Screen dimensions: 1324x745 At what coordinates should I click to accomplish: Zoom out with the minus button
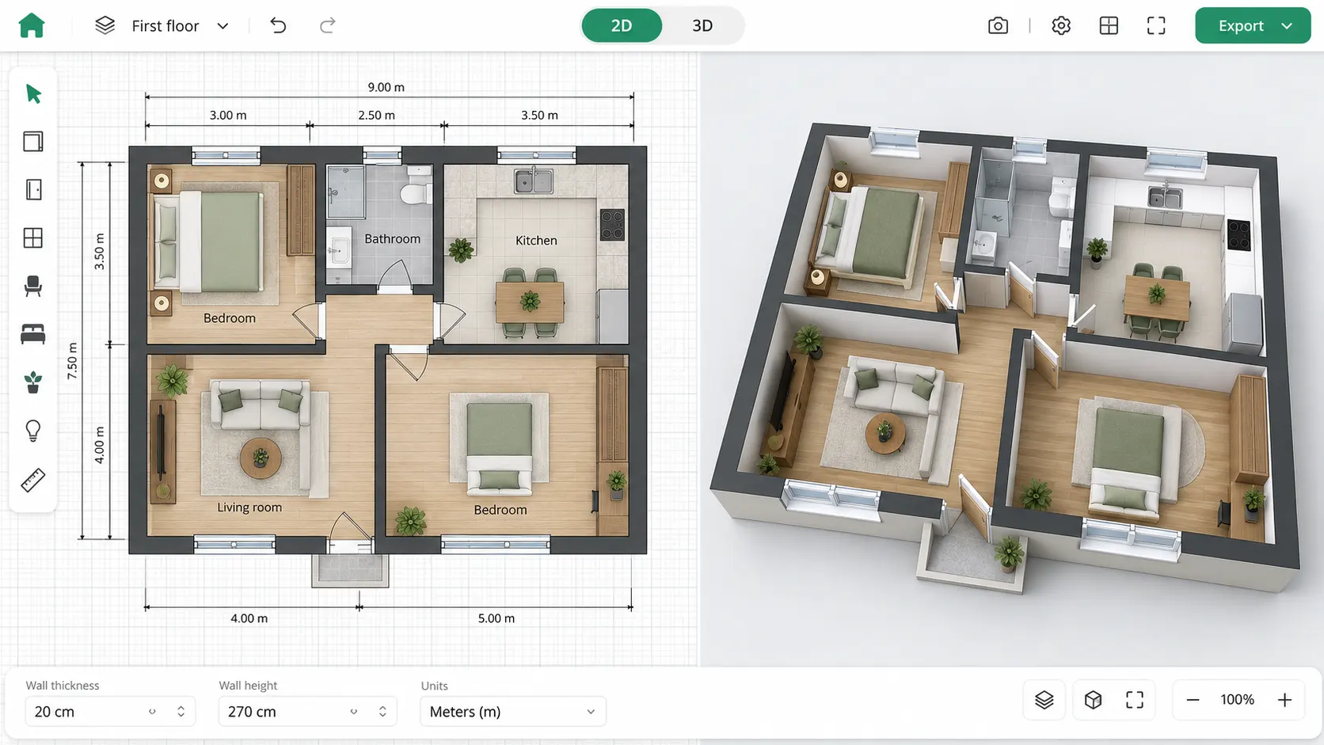click(1193, 700)
